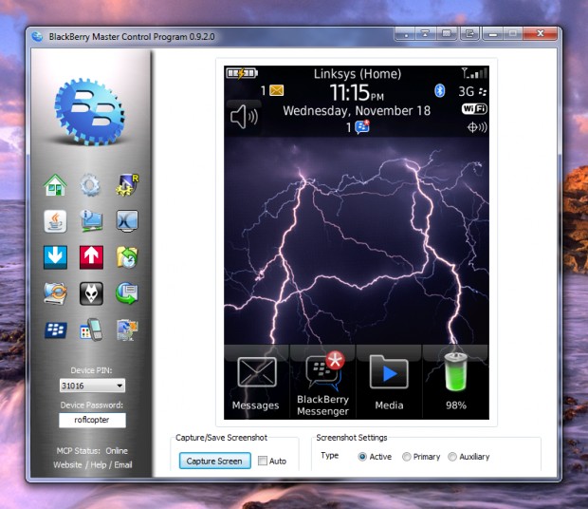Expand the Device PIN dropdown
This screenshot has width=588, height=509.
119,386
